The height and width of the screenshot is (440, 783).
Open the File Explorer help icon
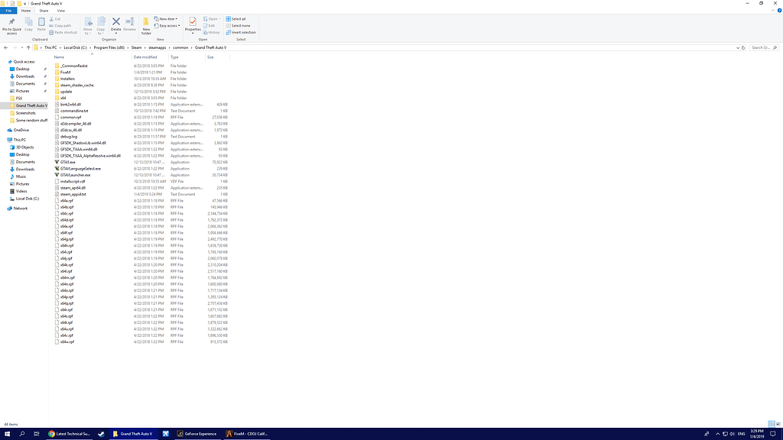click(779, 11)
